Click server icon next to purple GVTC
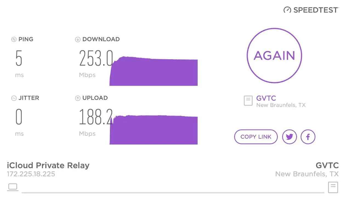 (x=248, y=101)
